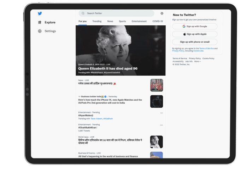Open world of business and finance headline
Viewport: 252px width, 169px height.
coord(108,156)
